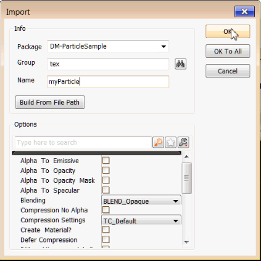
Task: Enable the Alpha To Emissive checkbox
Action: click(x=106, y=161)
